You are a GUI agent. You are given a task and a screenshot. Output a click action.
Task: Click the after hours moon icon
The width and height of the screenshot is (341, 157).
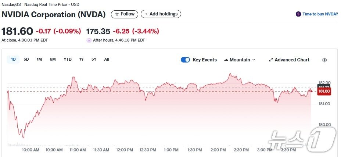tap(89, 40)
